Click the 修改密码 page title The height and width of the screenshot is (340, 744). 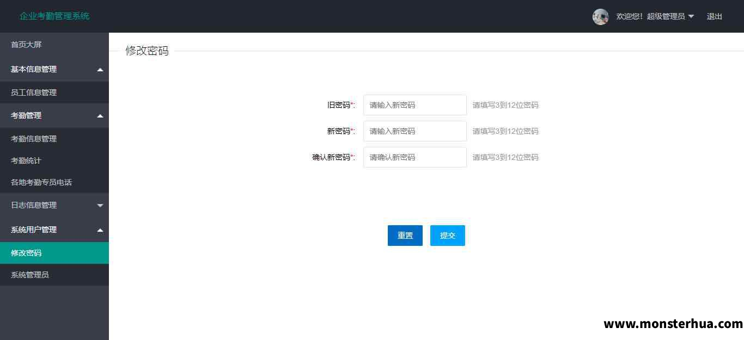click(147, 51)
